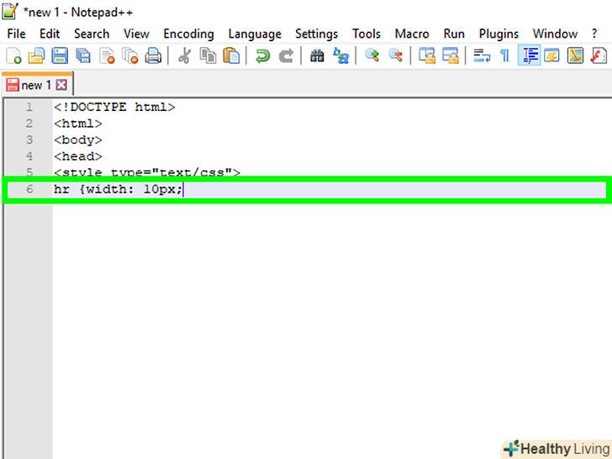This screenshot has width=612, height=459.
Task: Open the Edit menu
Action: click(50, 34)
